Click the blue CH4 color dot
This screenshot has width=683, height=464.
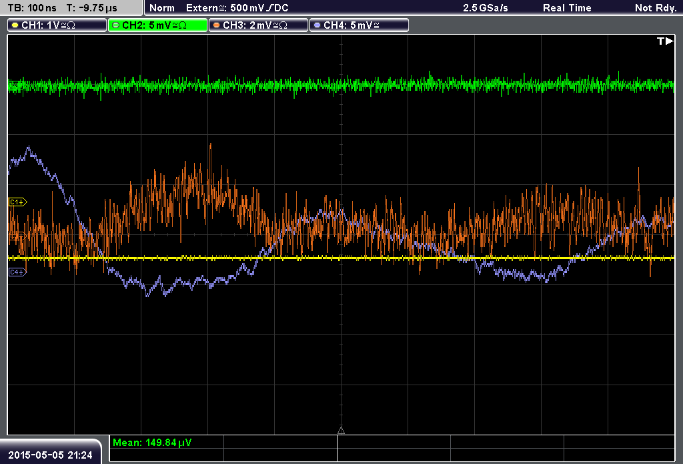tap(317, 25)
